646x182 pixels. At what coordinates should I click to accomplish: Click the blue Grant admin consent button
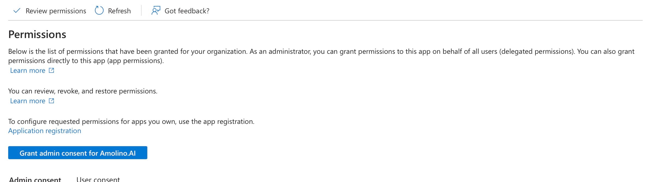coord(78,153)
